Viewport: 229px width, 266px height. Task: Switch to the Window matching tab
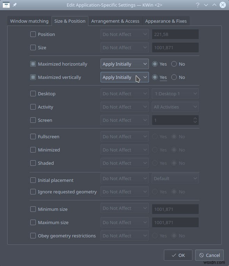point(29,21)
